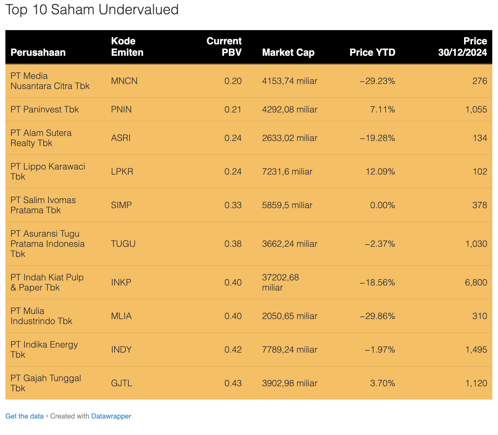Open the Datawrapper link
This screenshot has width=498, height=435.
click(x=111, y=416)
